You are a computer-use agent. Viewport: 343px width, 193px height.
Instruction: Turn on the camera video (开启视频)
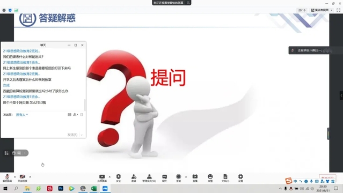click(x=23, y=178)
